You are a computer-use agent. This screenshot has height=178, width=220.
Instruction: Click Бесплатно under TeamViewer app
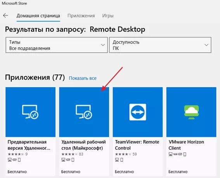[x=124, y=172]
